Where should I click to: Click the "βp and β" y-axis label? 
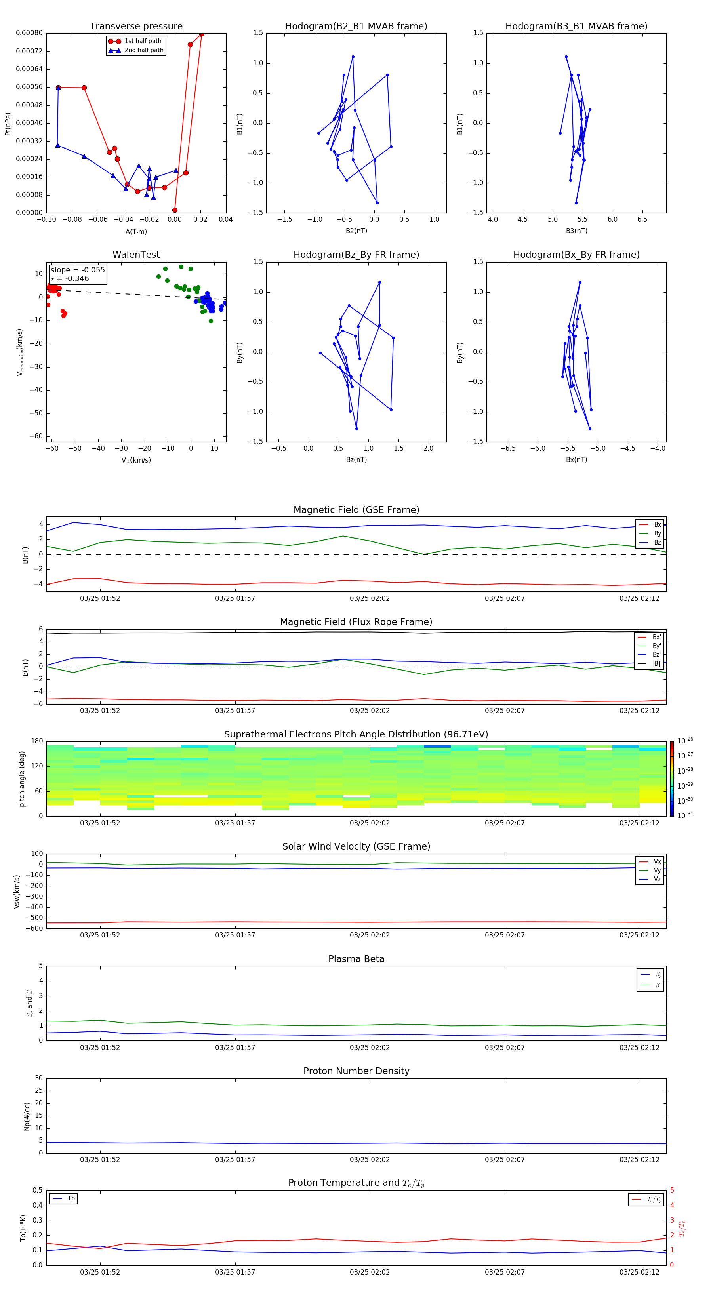pyautogui.click(x=29, y=1003)
